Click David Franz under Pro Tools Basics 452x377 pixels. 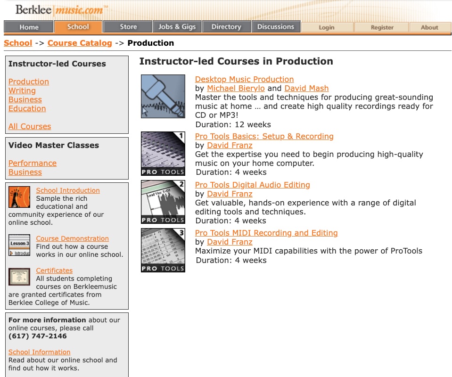[x=230, y=145]
